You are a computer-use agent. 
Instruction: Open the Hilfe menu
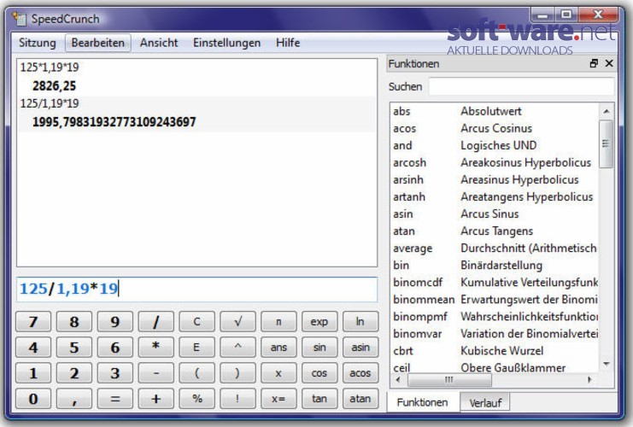point(288,43)
